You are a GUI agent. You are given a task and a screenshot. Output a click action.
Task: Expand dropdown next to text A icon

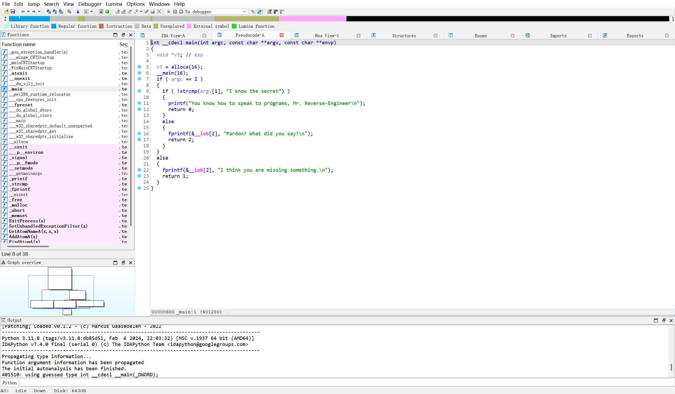coord(91,12)
